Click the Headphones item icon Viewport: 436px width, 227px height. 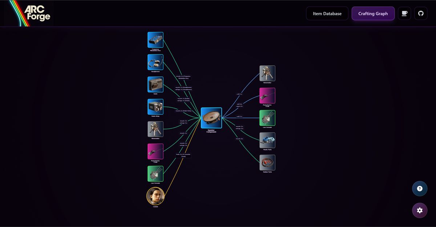click(x=155, y=62)
